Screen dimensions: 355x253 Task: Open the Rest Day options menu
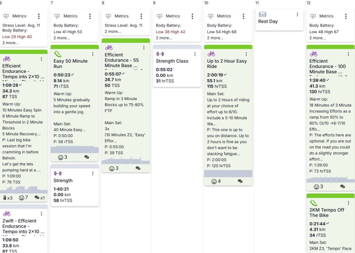coord(297,15)
